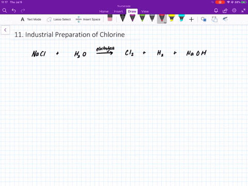The width and height of the screenshot is (248, 186).
Task: Open the search magnifier icon
Action: tap(5, 11)
